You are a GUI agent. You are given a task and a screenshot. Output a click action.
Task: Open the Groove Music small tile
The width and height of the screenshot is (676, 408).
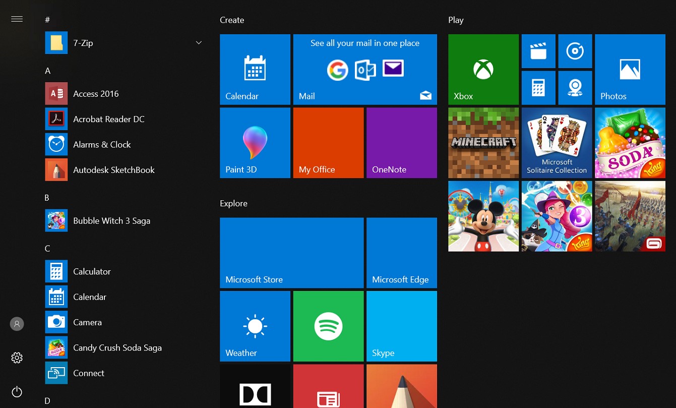click(575, 51)
